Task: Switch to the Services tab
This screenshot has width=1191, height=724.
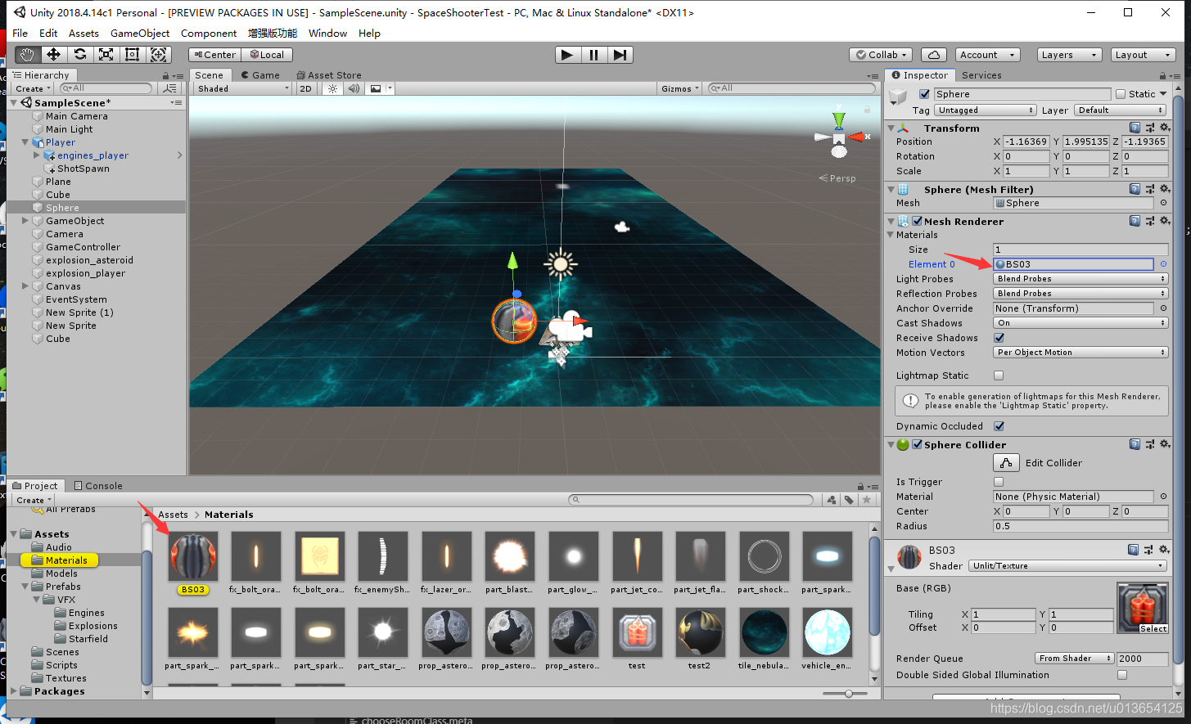Action: 981,75
